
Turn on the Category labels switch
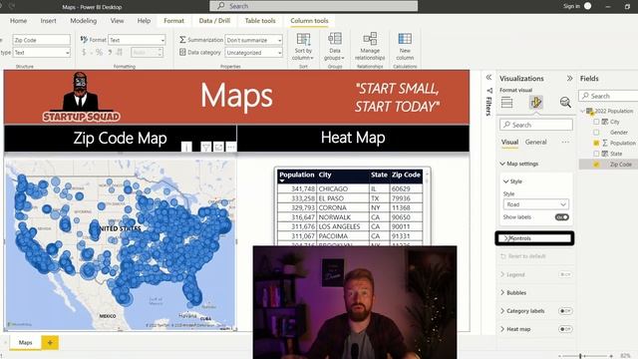[x=565, y=311]
